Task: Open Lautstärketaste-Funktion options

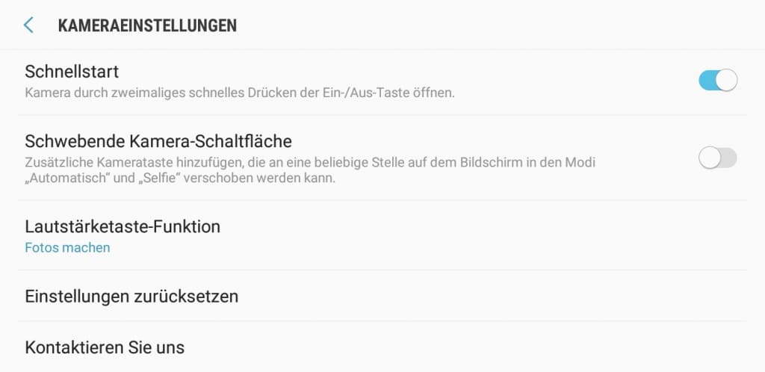Action: [382, 235]
